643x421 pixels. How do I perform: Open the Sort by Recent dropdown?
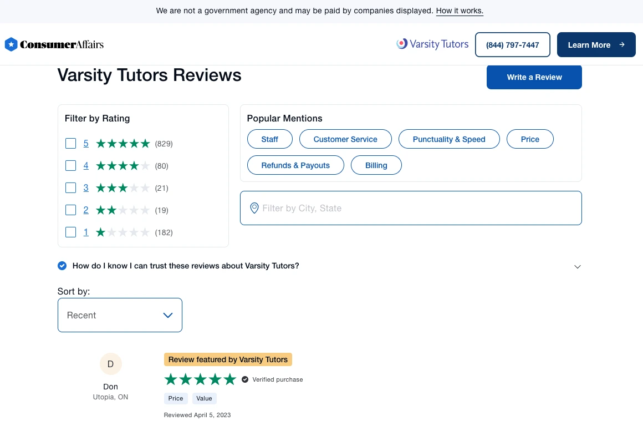point(120,315)
